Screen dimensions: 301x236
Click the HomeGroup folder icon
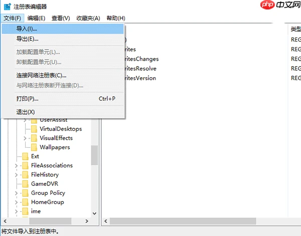point(26,202)
